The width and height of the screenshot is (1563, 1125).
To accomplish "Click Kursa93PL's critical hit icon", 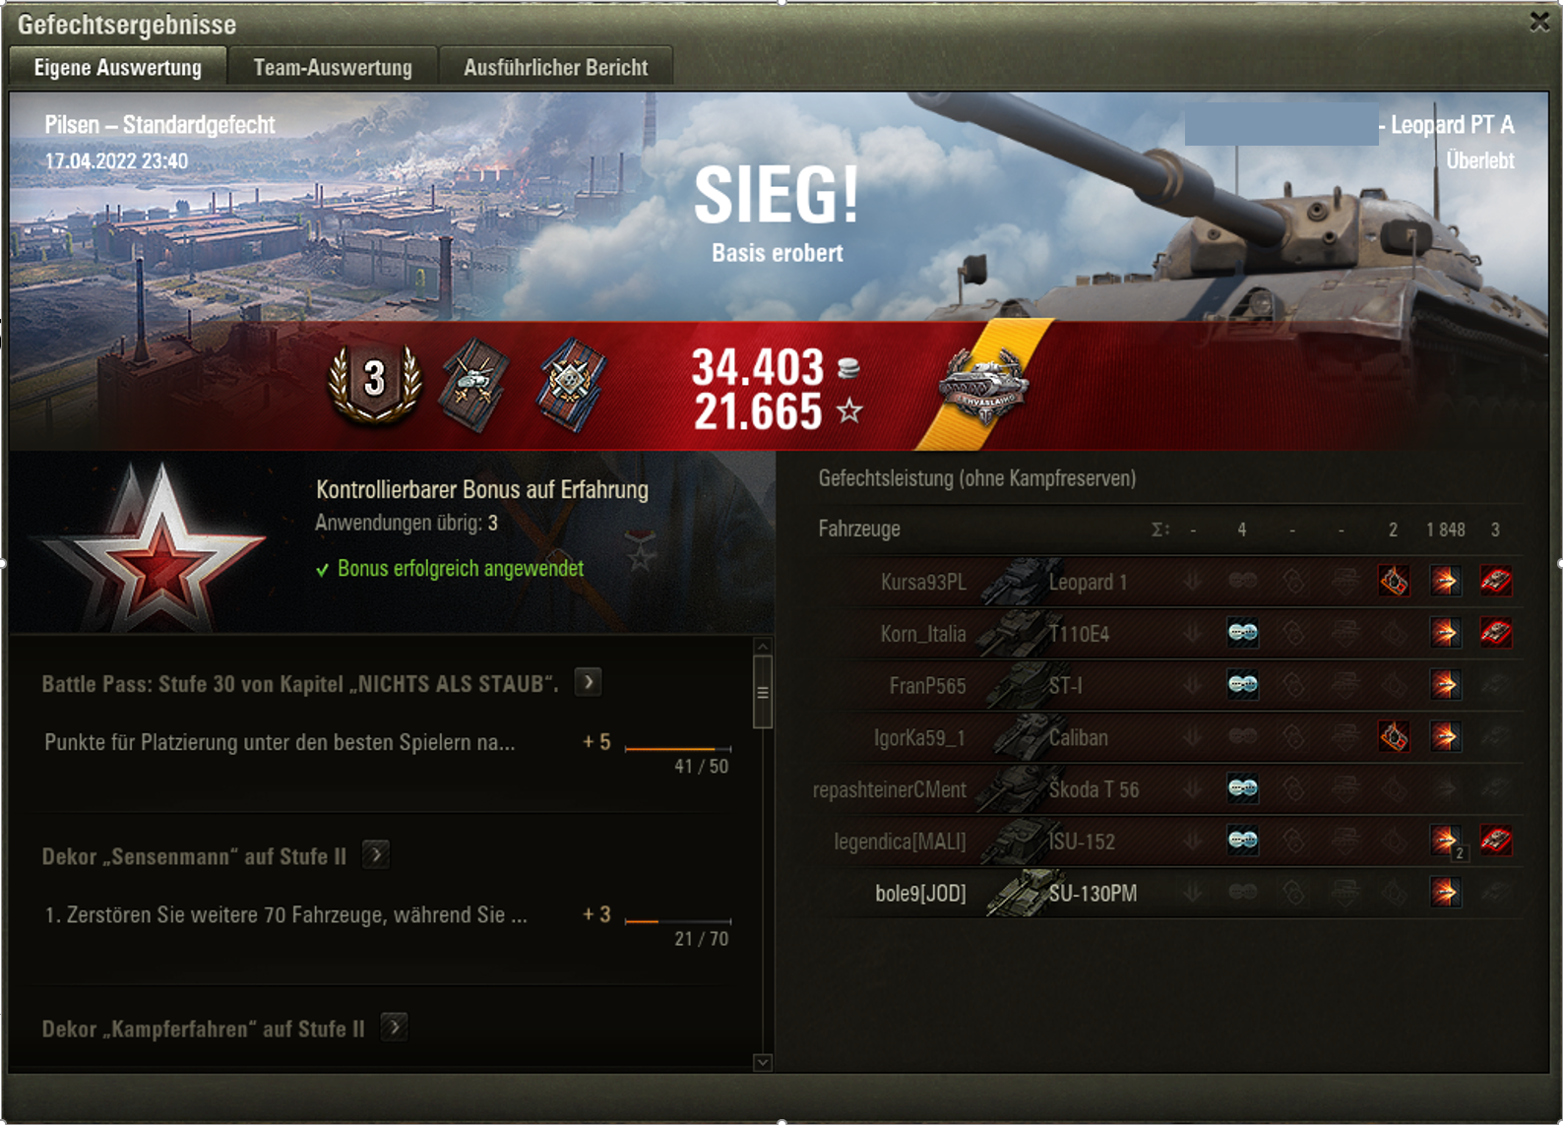I will click(1394, 582).
